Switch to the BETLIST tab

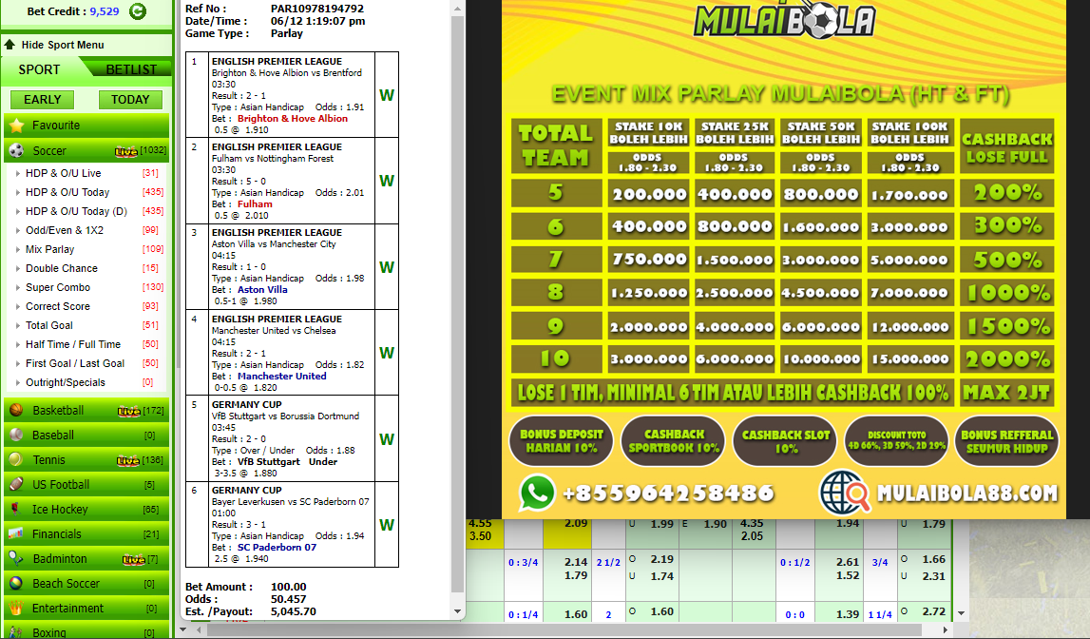tap(131, 69)
